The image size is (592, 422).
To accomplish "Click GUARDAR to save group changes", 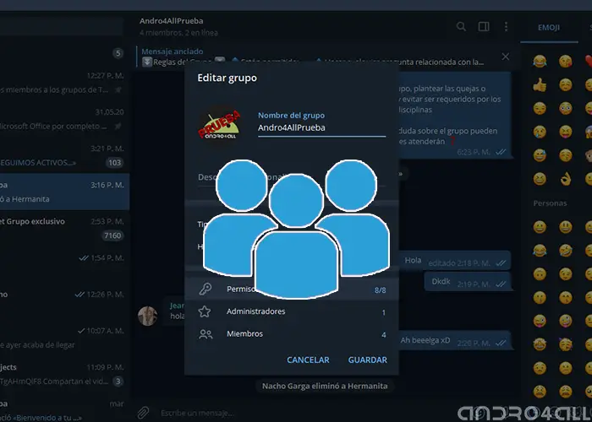I will [367, 360].
